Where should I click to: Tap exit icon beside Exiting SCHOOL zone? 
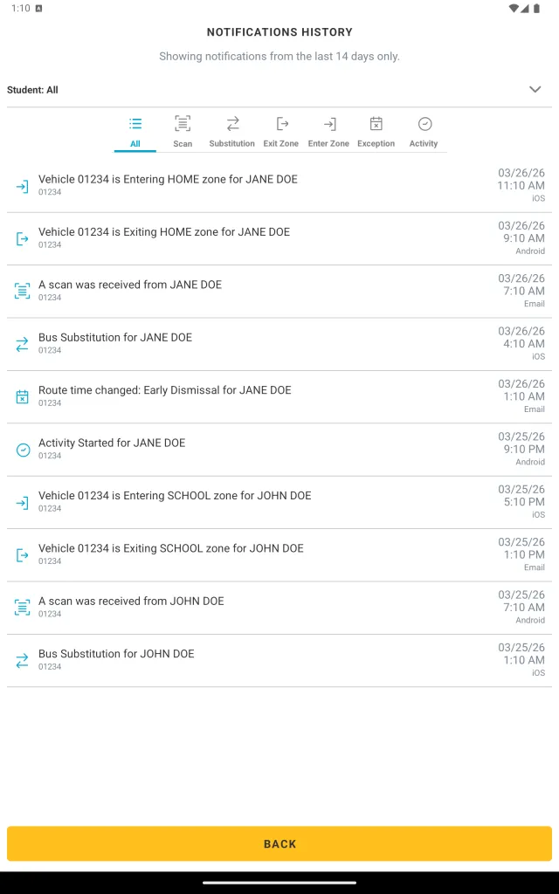(x=22, y=555)
